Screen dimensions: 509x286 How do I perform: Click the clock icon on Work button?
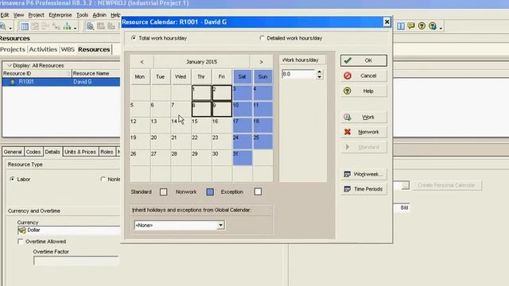point(348,117)
